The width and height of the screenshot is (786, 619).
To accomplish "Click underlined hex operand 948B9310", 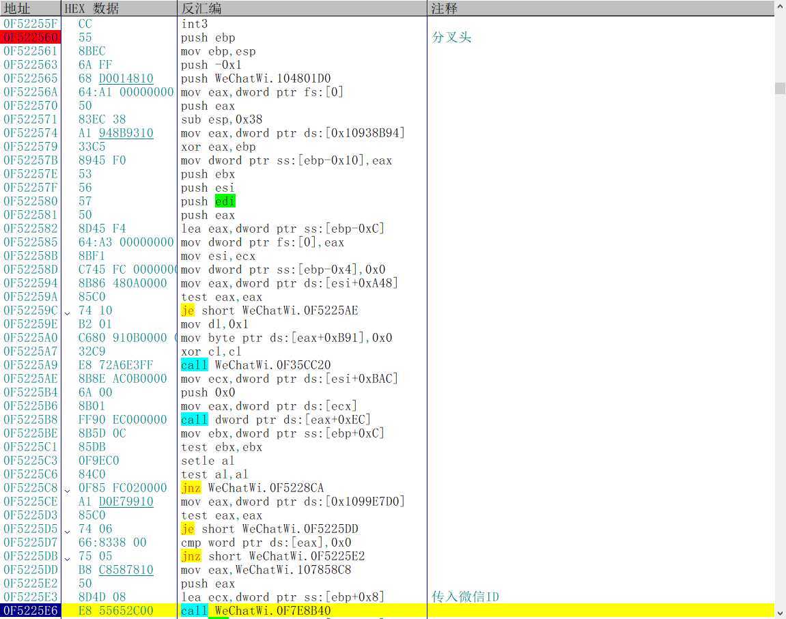I will (x=126, y=133).
